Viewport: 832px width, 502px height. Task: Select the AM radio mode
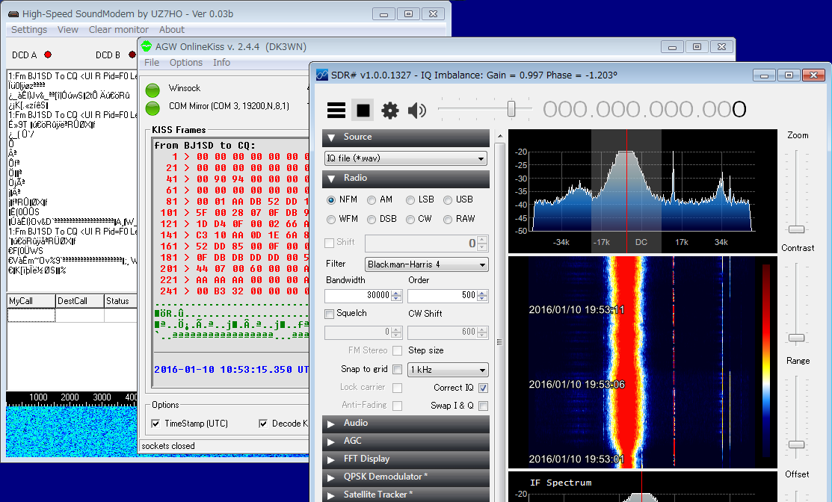click(372, 200)
